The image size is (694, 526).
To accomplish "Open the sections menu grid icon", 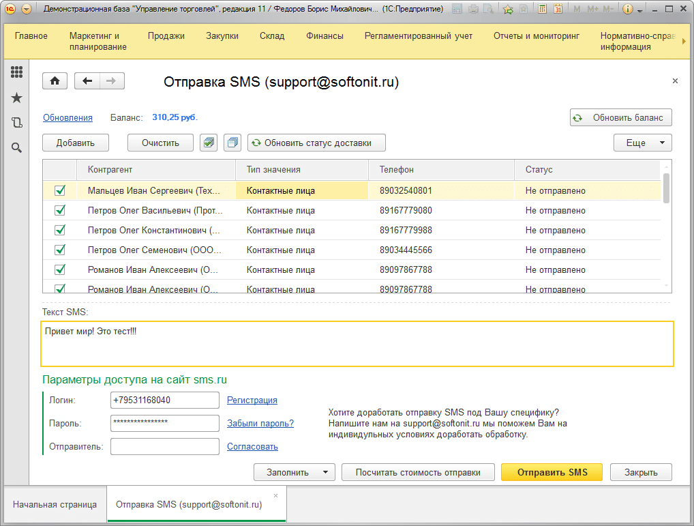I will [16, 72].
